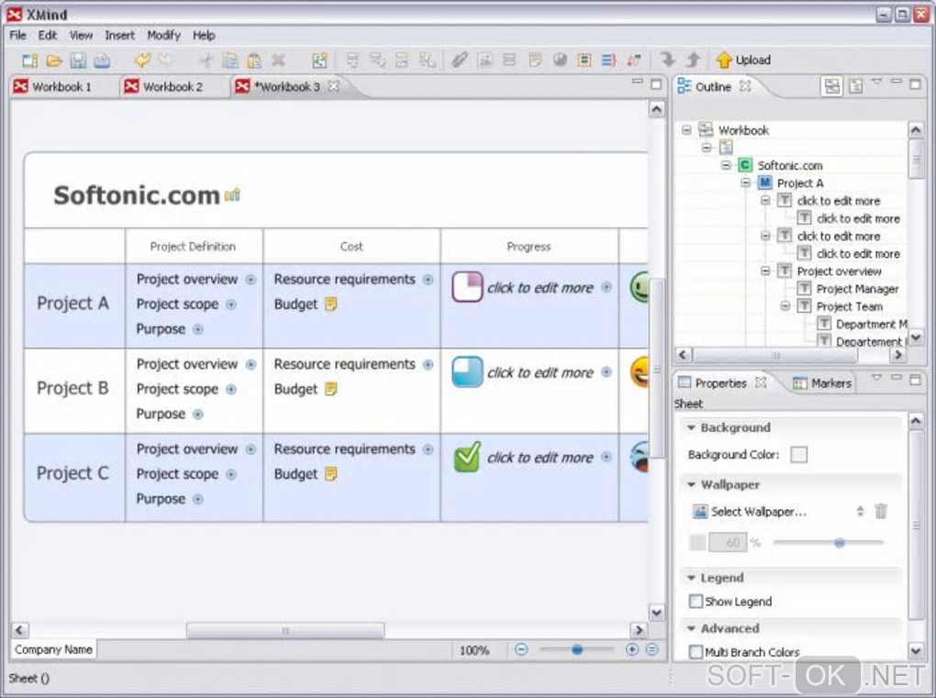Click the yellow Undo arrow icon
Image resolution: width=936 pixels, height=698 pixels.
(x=142, y=60)
